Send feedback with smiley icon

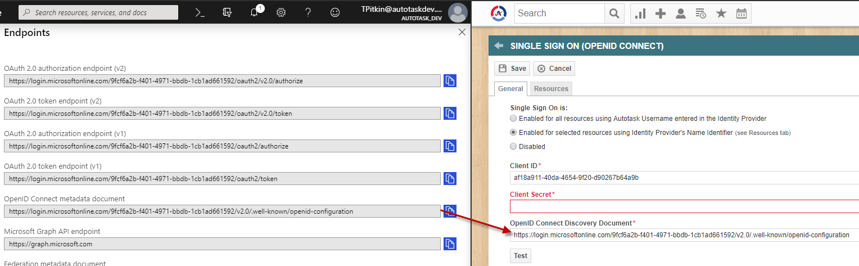pyautogui.click(x=335, y=12)
